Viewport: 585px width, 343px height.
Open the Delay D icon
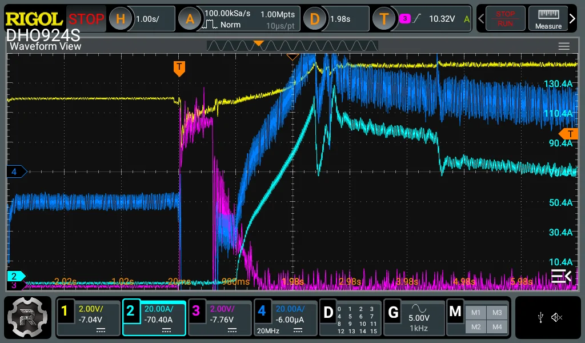[x=314, y=19]
